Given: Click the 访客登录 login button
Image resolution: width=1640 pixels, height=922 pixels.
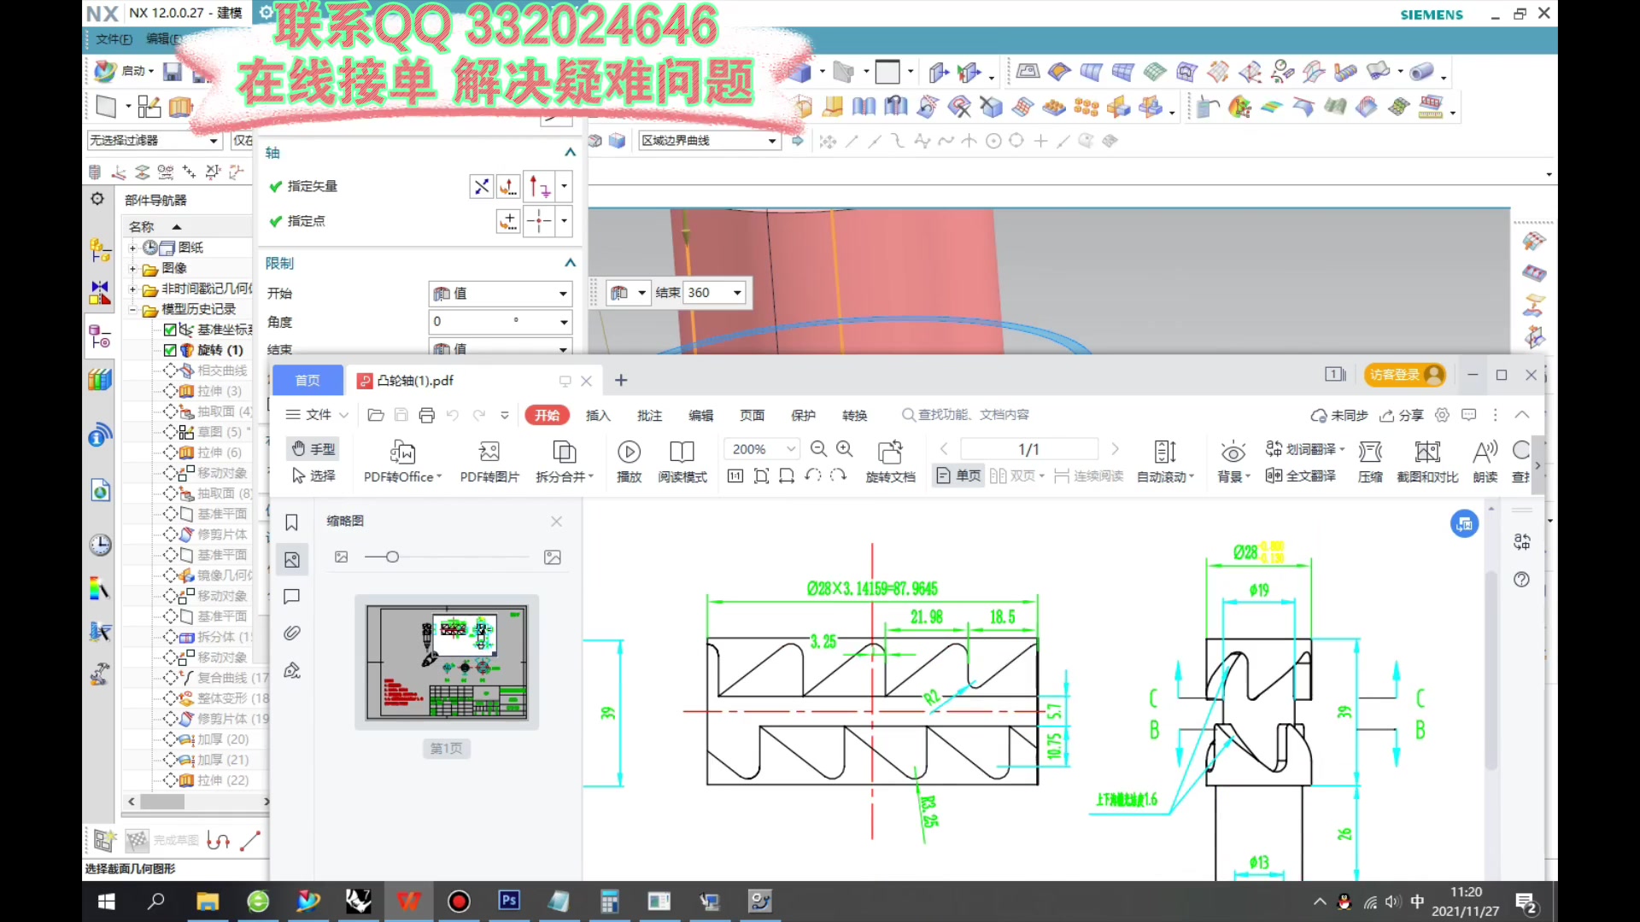Looking at the screenshot, I should (1404, 375).
